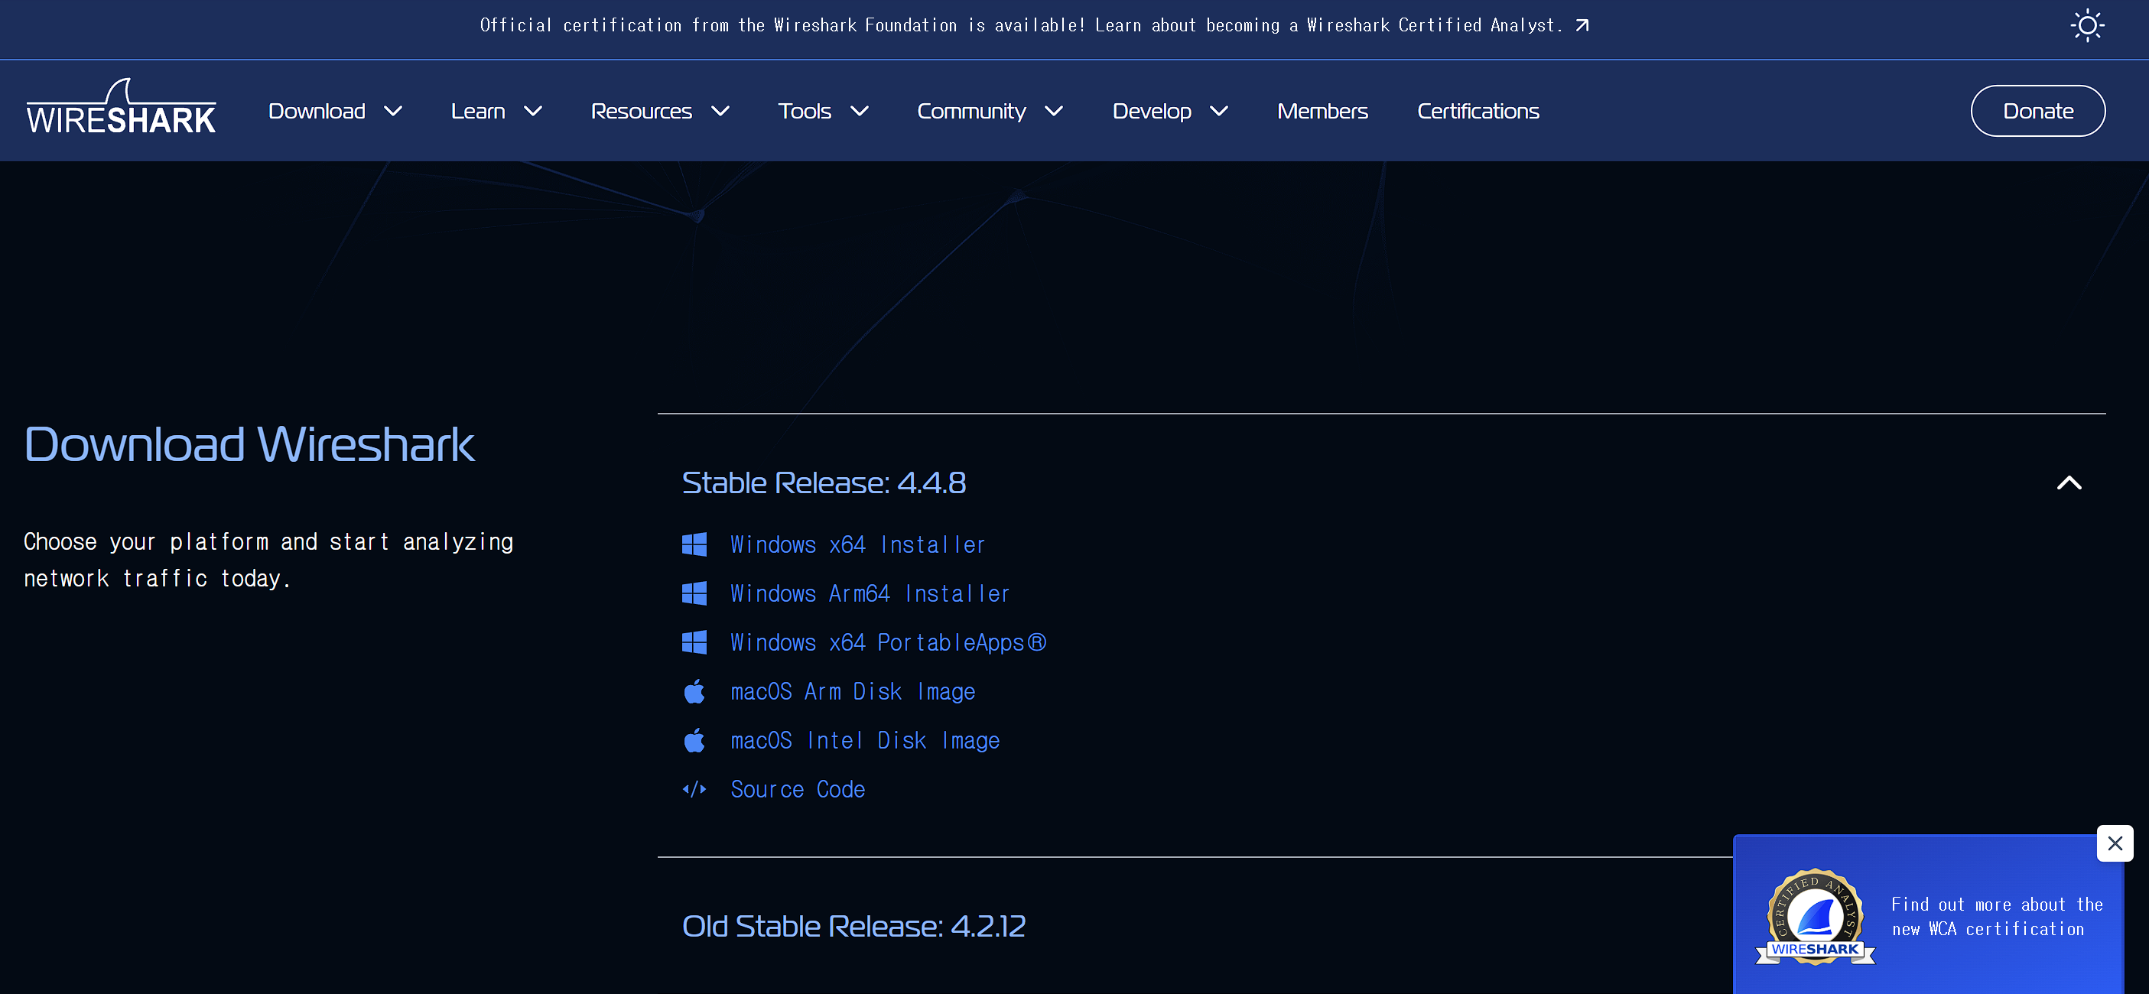
Task: Click 'Find out more about the new WCA certification'
Action: point(1996,917)
